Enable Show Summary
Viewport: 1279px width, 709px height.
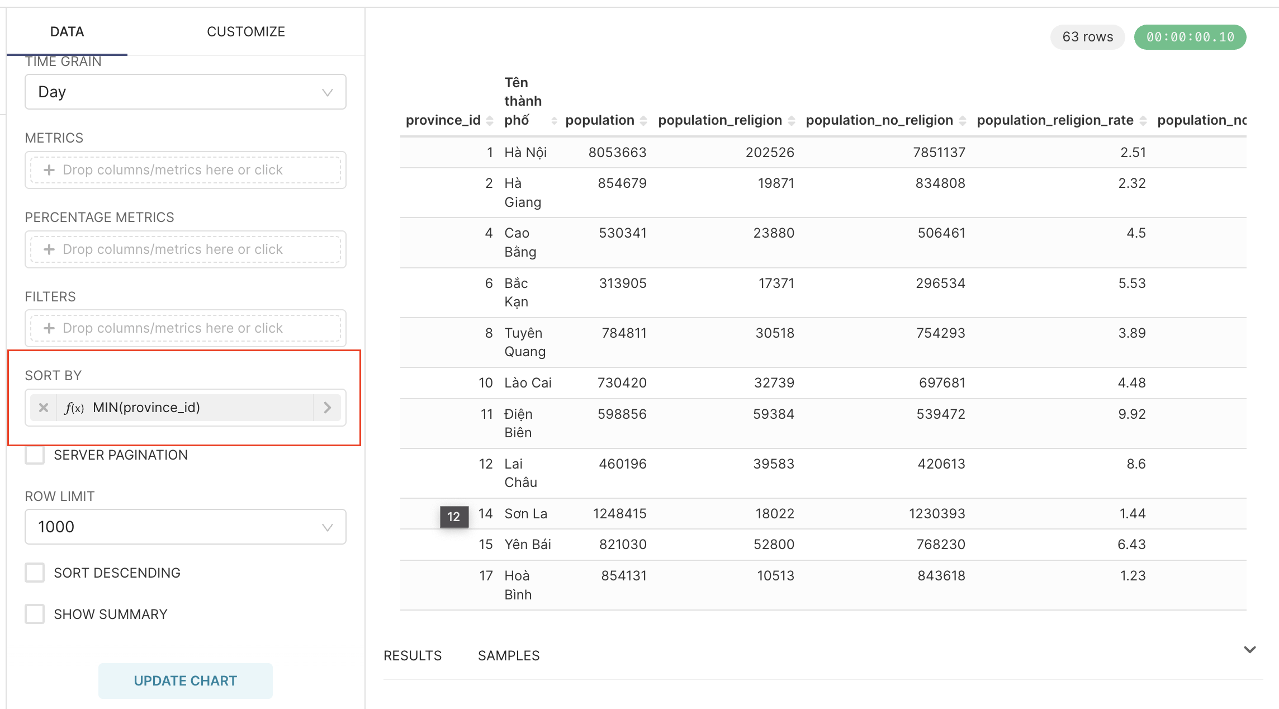coord(34,613)
